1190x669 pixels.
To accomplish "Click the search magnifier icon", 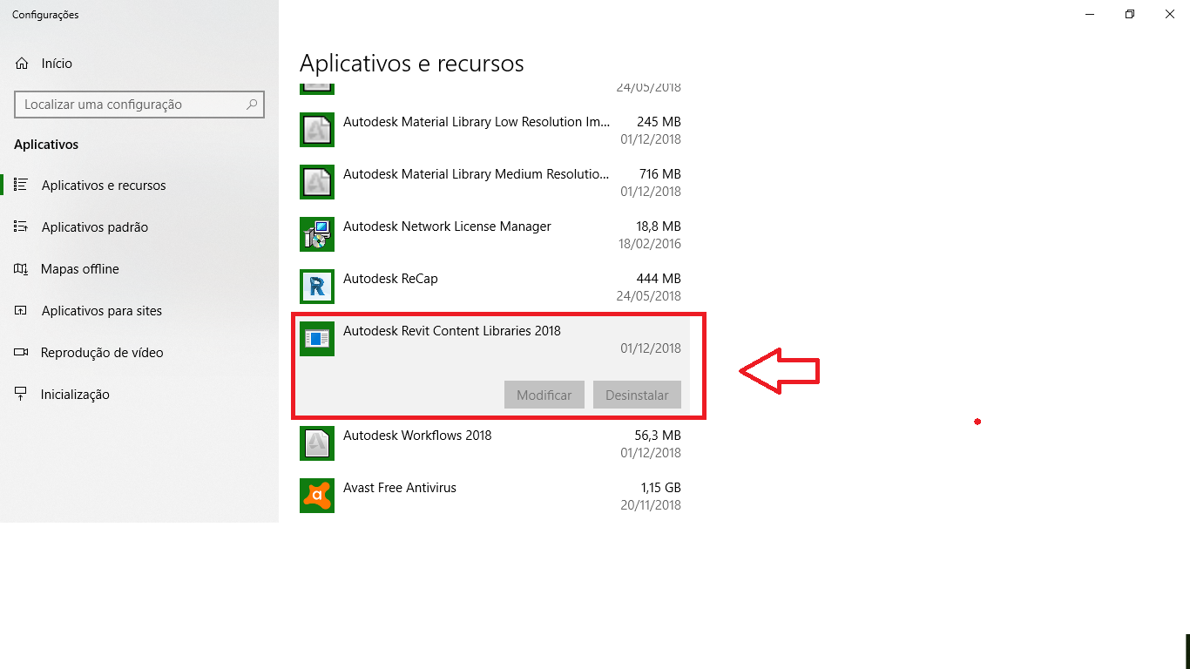I will pos(252,105).
